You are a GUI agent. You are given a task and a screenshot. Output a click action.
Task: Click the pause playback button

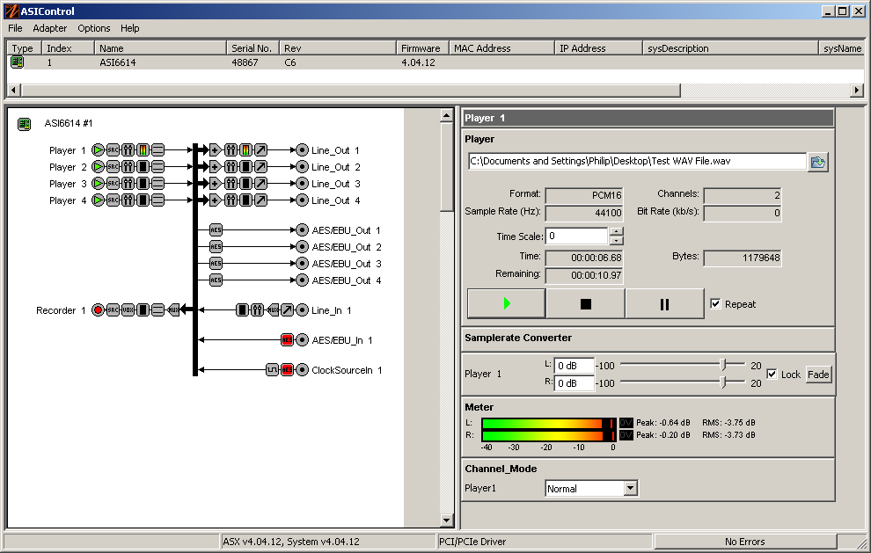[x=663, y=302]
